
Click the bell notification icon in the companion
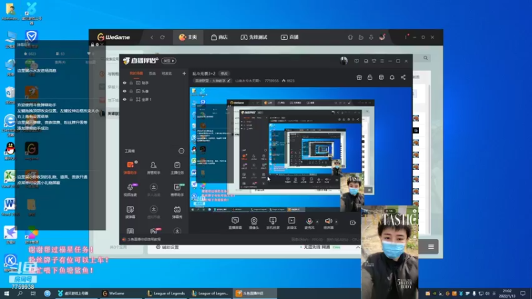[392, 77]
